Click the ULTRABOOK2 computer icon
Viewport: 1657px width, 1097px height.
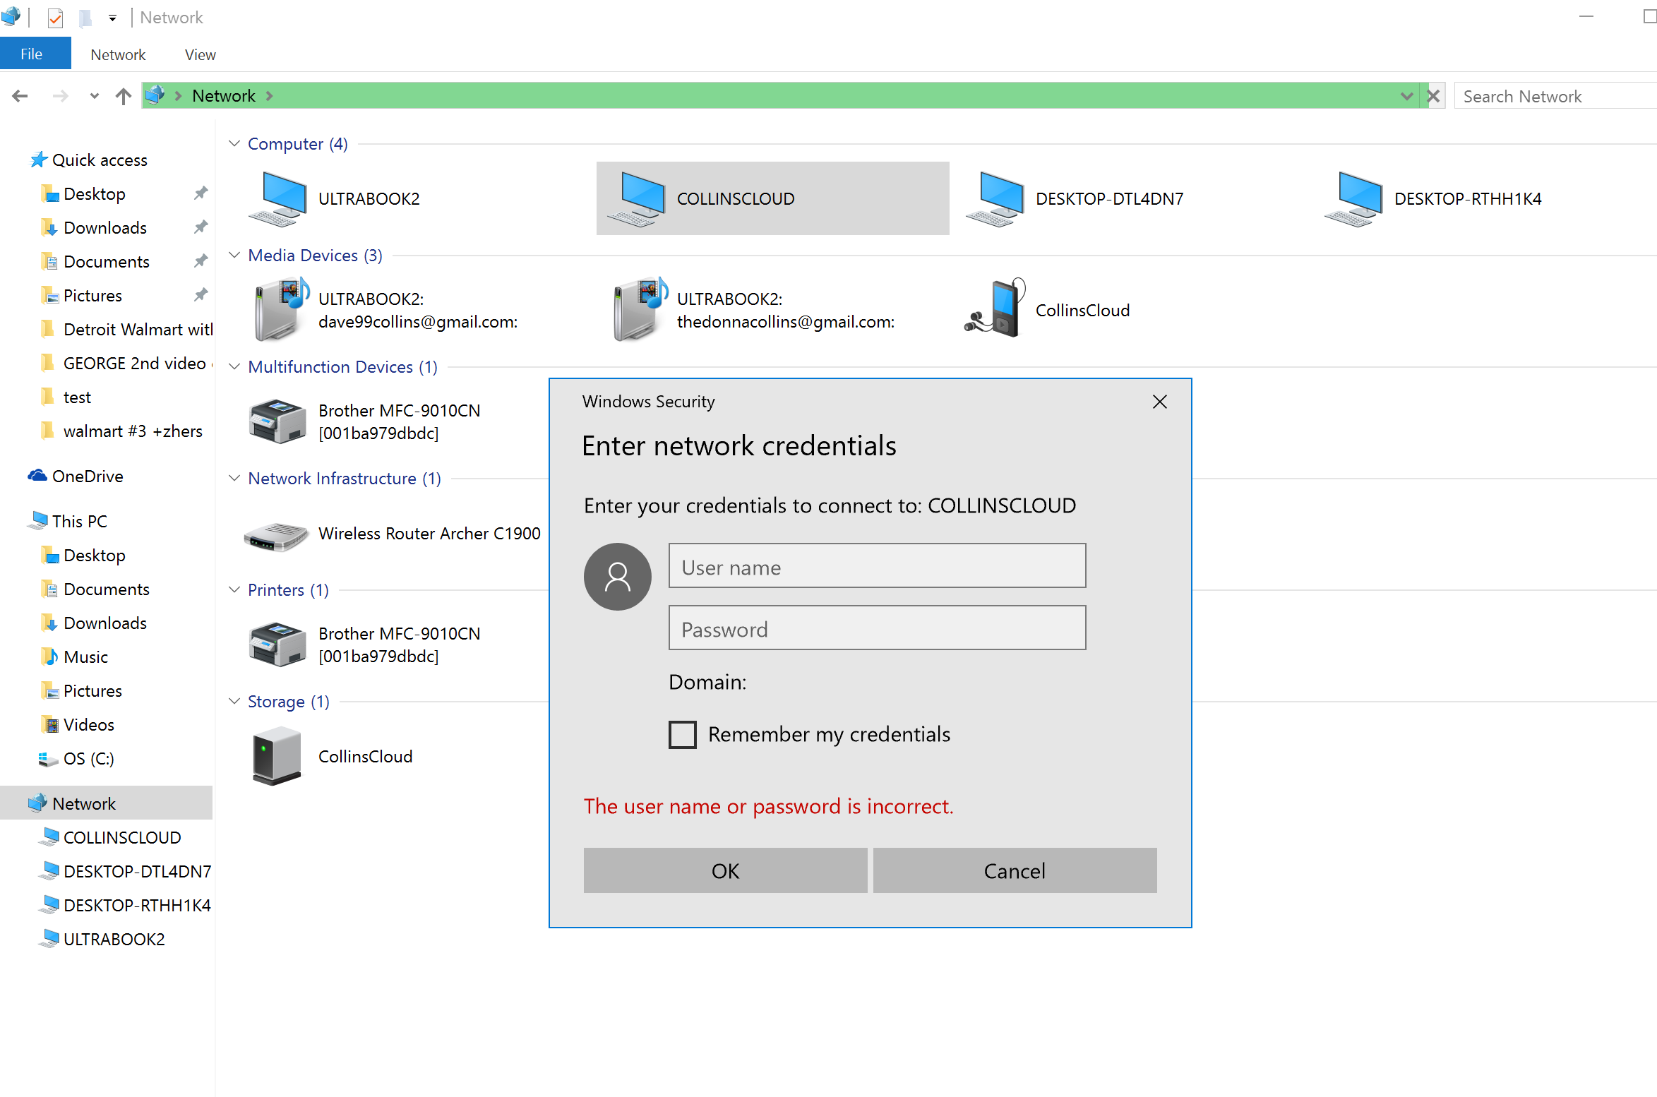click(279, 198)
